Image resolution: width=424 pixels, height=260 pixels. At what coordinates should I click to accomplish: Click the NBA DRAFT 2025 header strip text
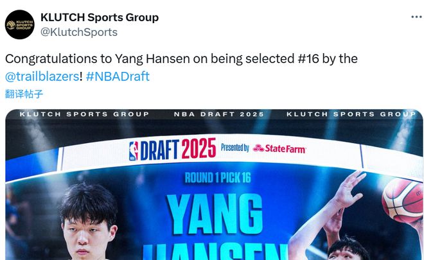click(x=219, y=114)
